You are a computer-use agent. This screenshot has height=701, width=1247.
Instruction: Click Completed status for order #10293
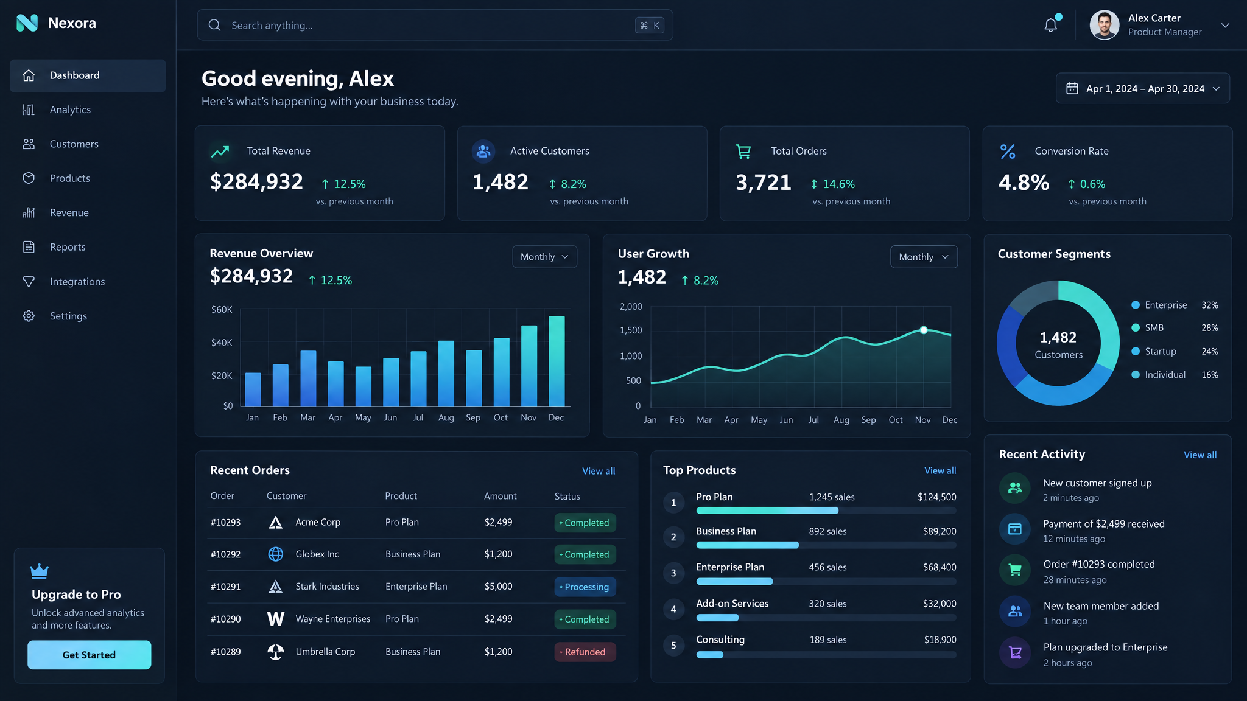tap(585, 523)
